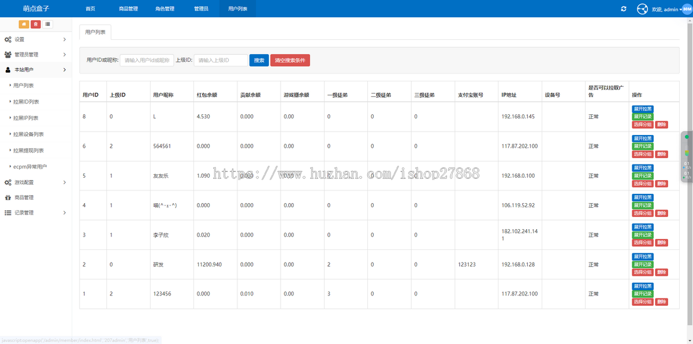Click 删除 for user 研发
This screenshot has height=344, width=693.
click(x=662, y=272)
